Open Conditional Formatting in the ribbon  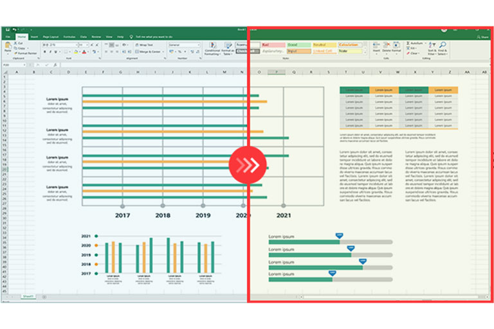[212, 49]
